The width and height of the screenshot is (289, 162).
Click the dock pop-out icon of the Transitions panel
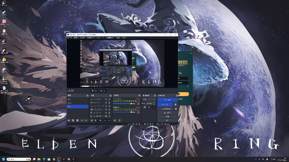click(x=155, y=95)
